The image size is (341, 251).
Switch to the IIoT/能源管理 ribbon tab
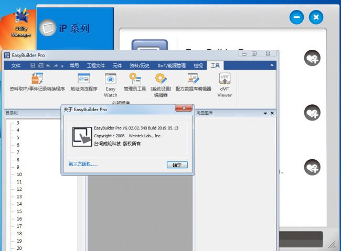pyautogui.click(x=172, y=66)
